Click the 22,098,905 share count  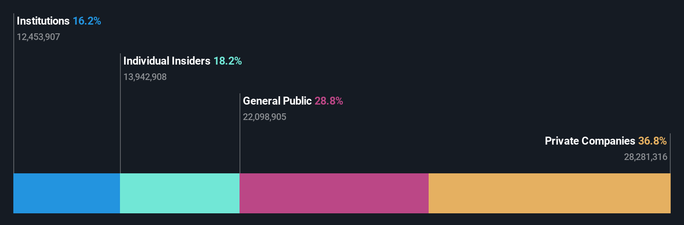point(265,117)
